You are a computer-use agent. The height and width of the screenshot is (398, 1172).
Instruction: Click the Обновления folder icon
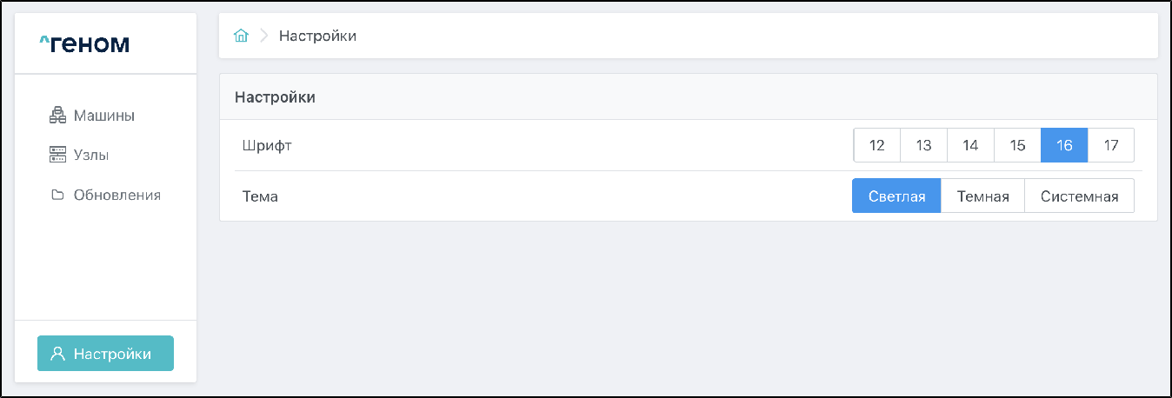(x=57, y=196)
